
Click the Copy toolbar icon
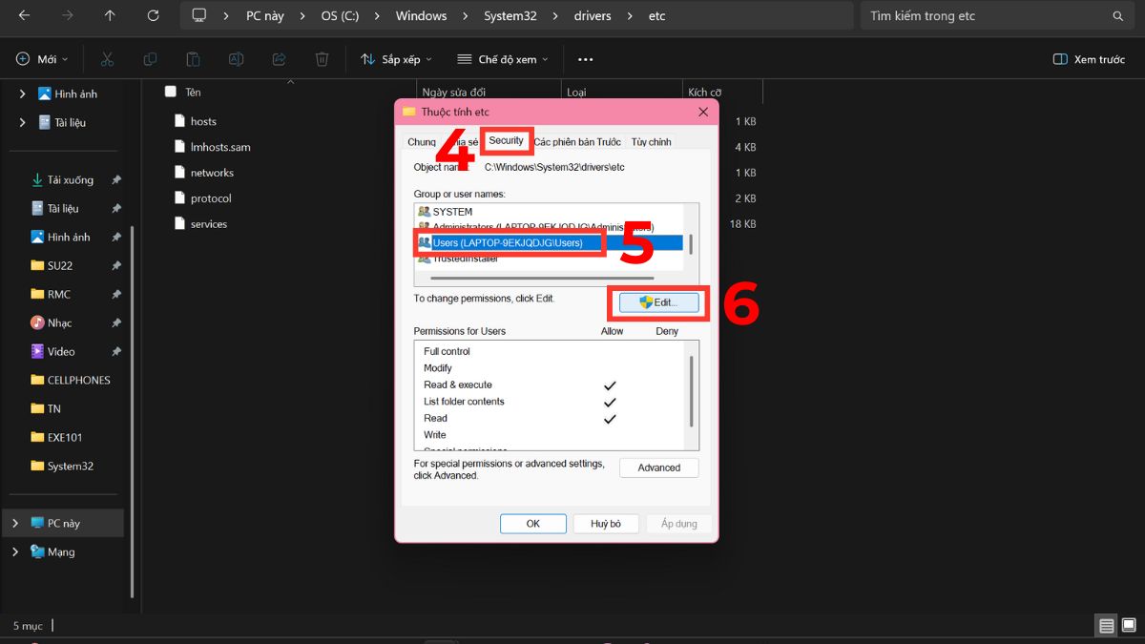pyautogui.click(x=150, y=59)
